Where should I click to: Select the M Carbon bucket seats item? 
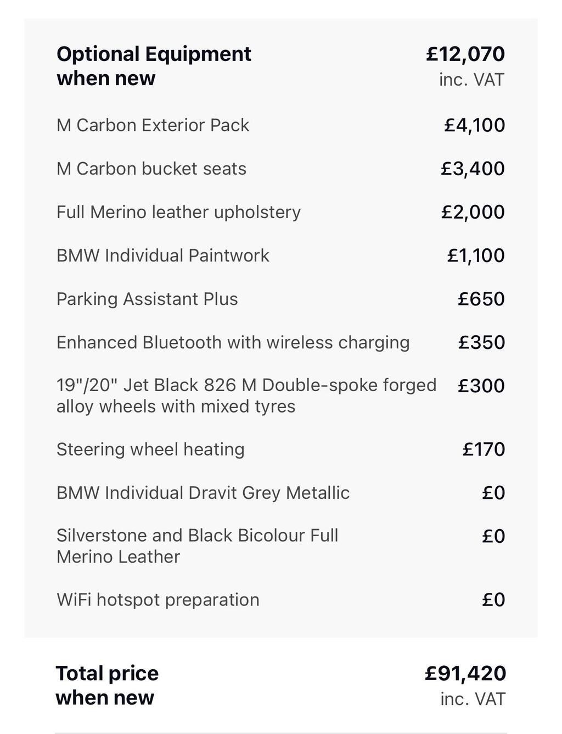[151, 169]
